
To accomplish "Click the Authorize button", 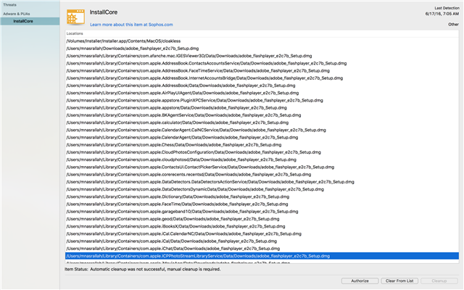I will pos(360,281).
